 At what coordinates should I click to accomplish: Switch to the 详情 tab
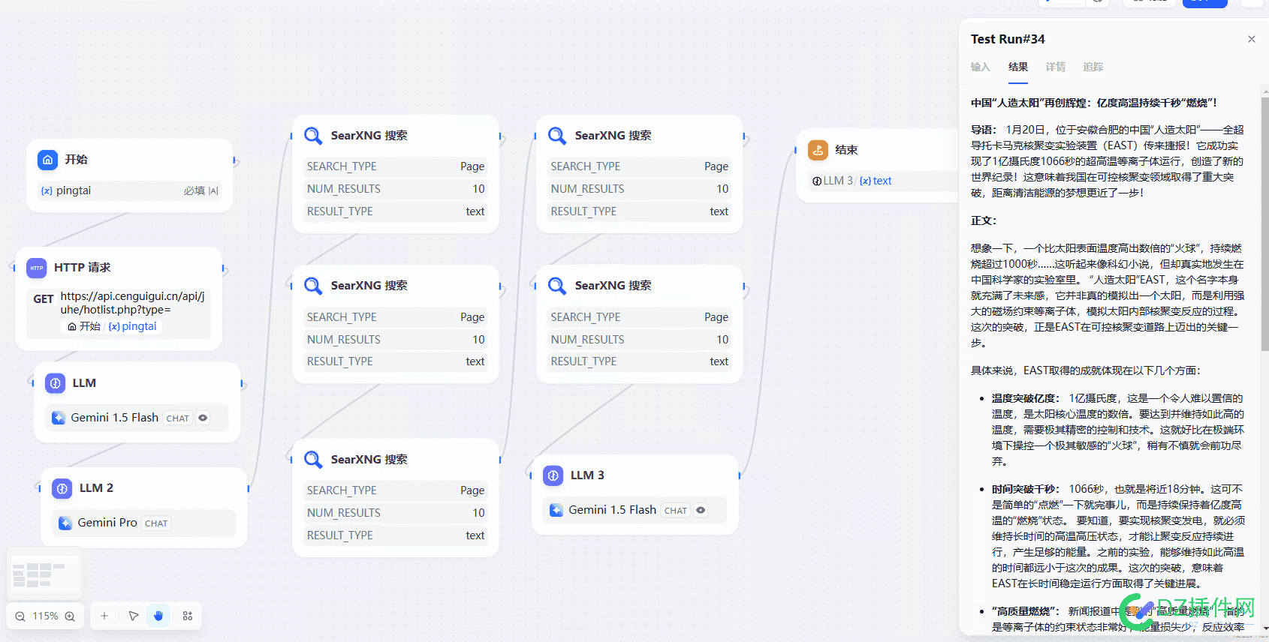click(1056, 67)
